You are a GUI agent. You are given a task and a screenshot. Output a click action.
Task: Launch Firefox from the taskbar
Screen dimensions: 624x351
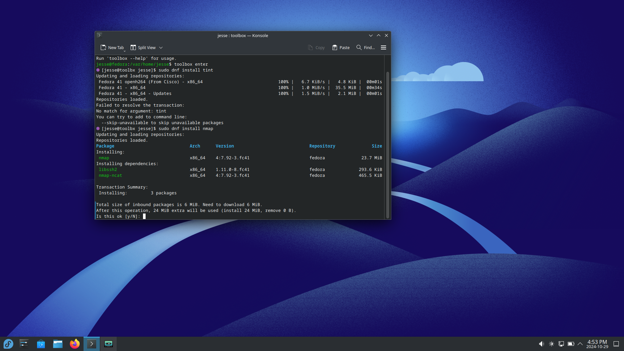[x=75, y=344]
